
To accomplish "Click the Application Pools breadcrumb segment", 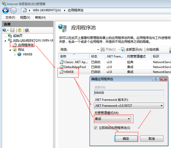I will click(76, 10).
